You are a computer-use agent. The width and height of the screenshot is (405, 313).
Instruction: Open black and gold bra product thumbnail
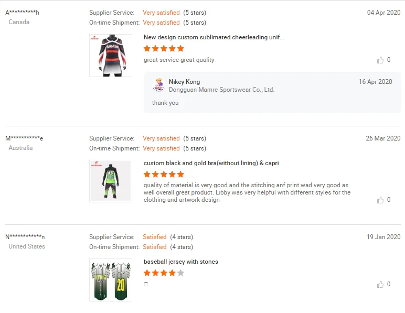click(110, 181)
